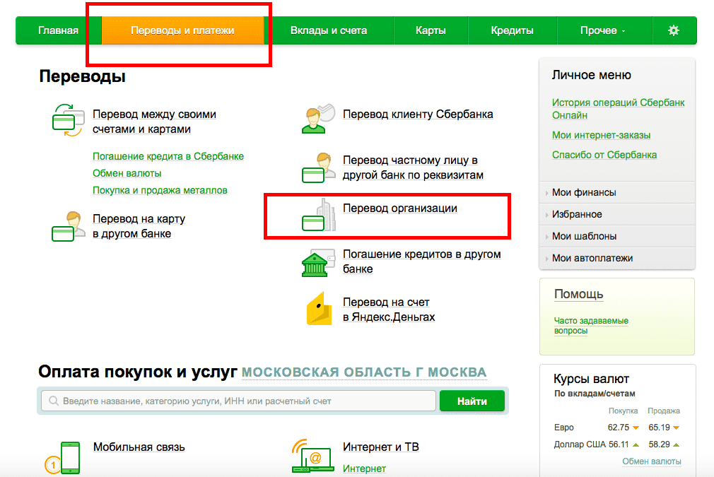Screen dimensions: 714x477
Task: Click the Internet and TV monitor icon
Action: point(311,457)
